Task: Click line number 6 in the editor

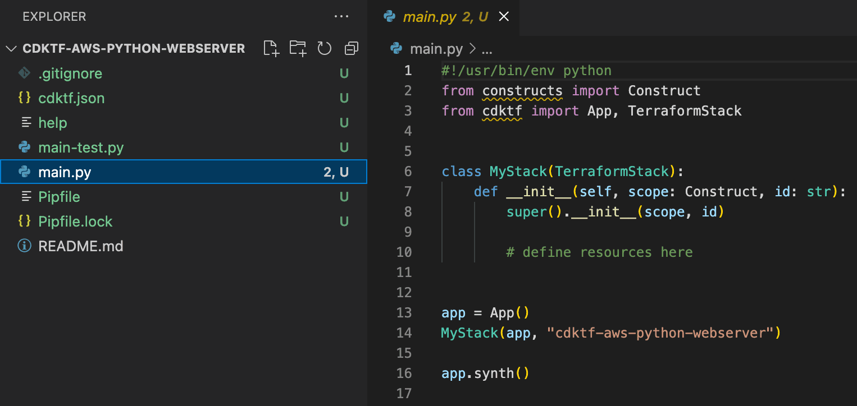Action: (x=408, y=171)
